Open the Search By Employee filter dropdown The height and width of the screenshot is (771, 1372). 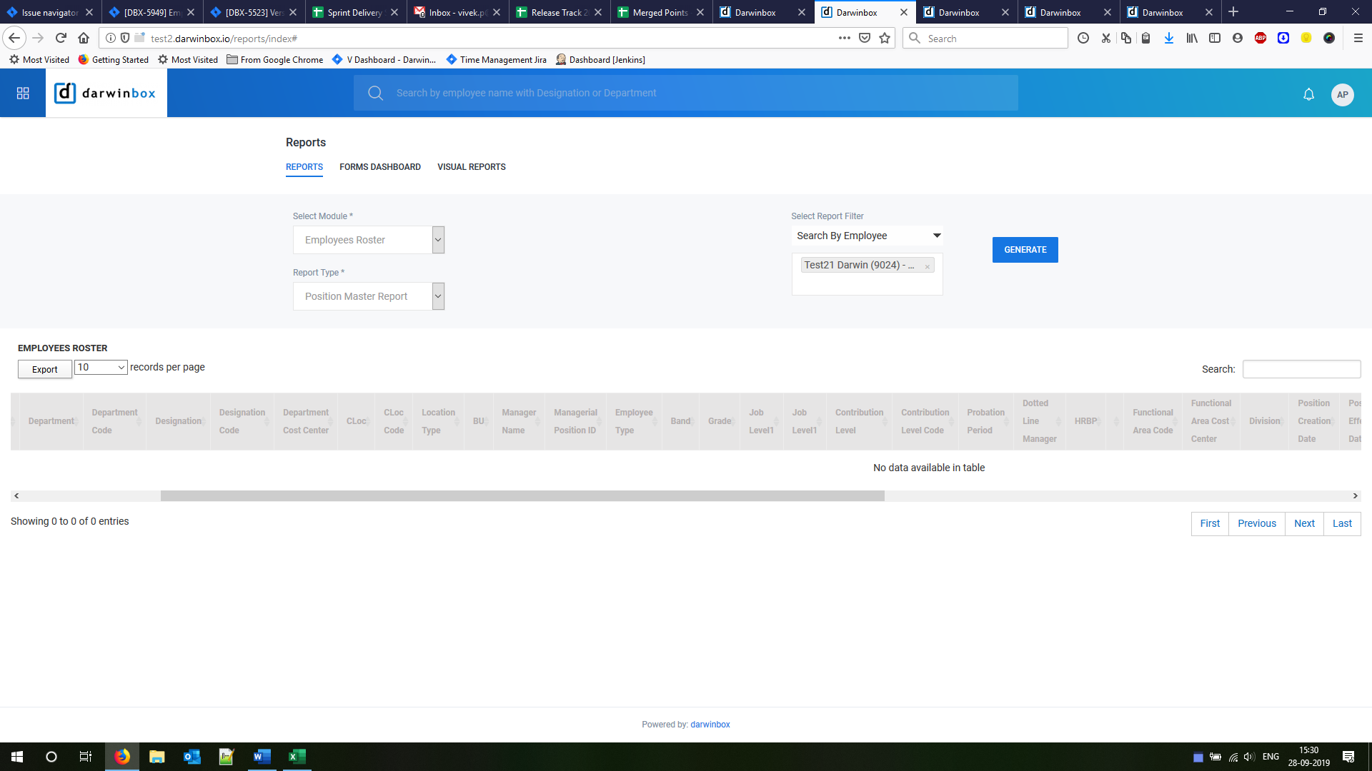click(867, 236)
